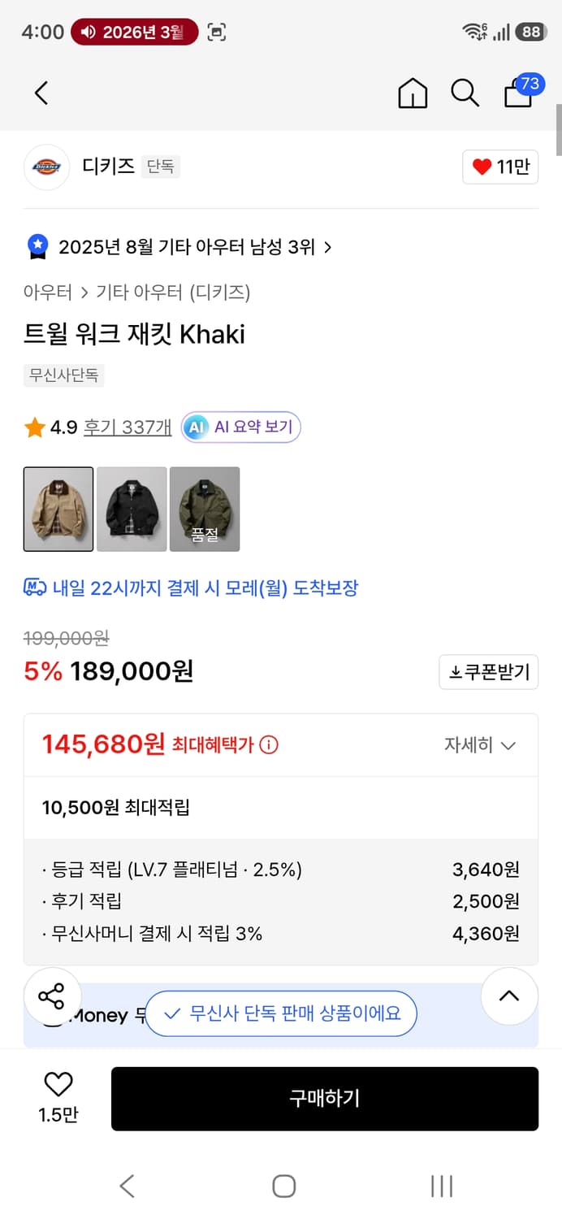Tap the back arrow
562x1219 pixels.
click(41, 93)
